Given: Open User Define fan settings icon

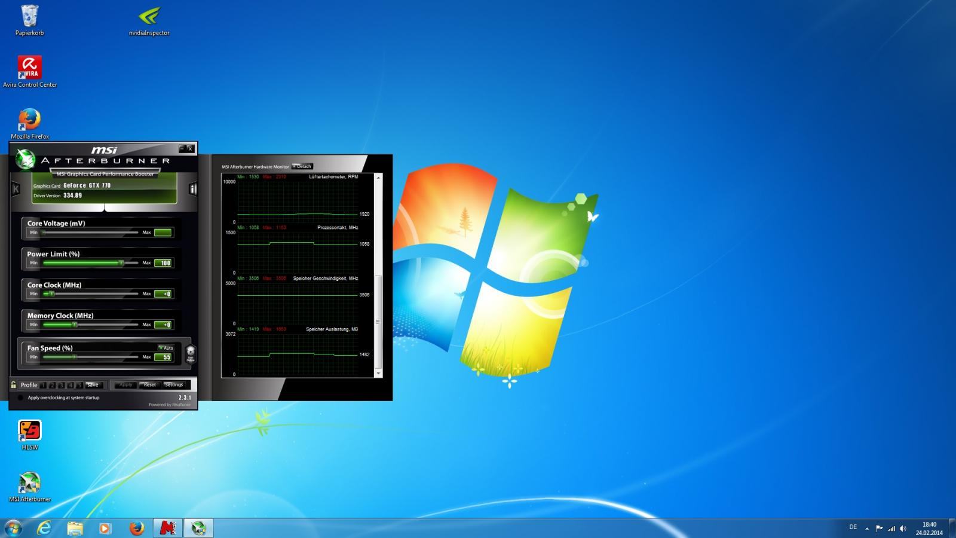Looking at the screenshot, I should click(x=191, y=353).
